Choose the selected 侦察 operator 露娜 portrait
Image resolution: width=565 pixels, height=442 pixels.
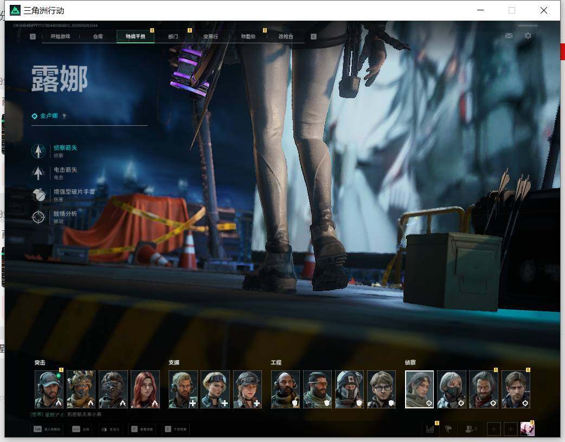point(420,389)
